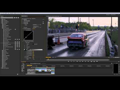Click New Custom Bin icon in Effects panel
Screen dimensions: 120x90
(17, 74)
